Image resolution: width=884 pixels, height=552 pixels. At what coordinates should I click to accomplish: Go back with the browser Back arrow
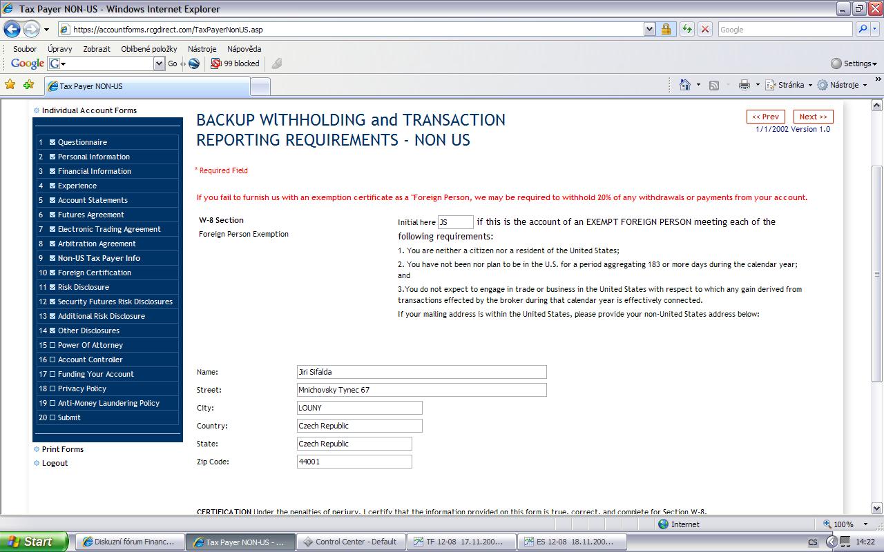click(x=12, y=29)
